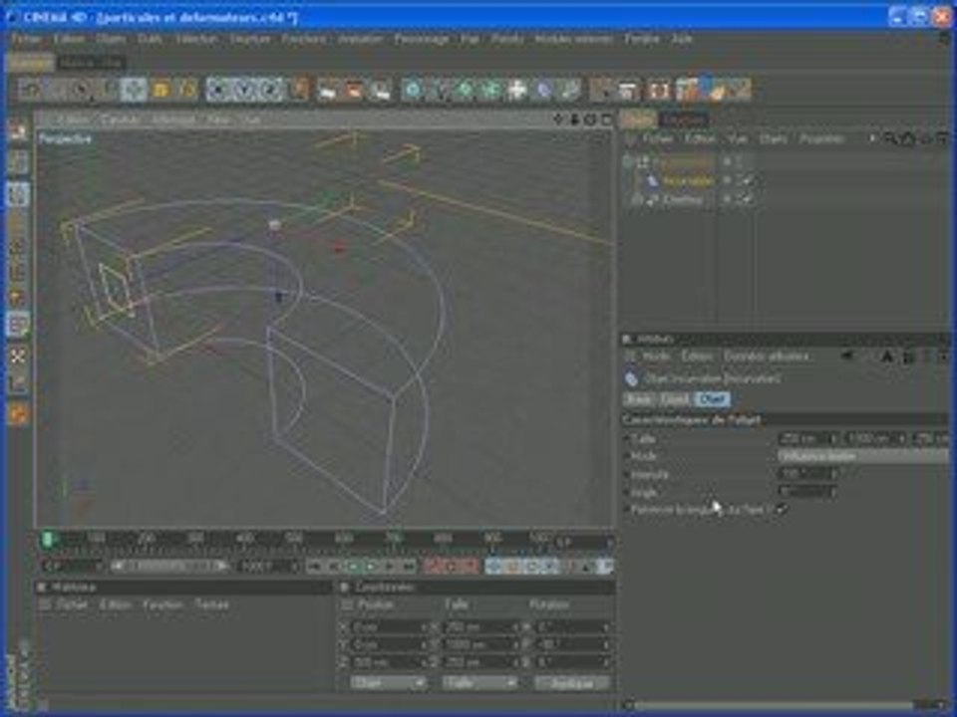Click play forward in timeline controls
Viewport: 957px width, 717px height.
(372, 567)
